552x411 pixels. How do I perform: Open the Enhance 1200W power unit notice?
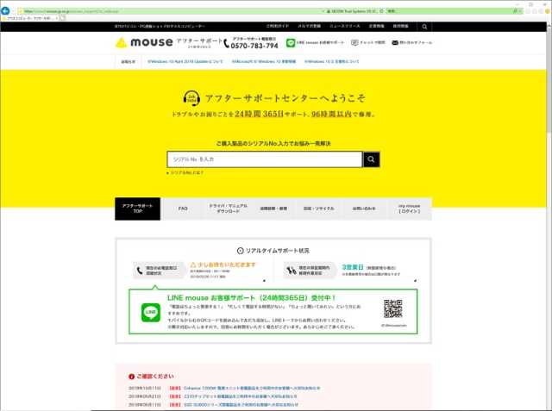[x=252, y=388]
